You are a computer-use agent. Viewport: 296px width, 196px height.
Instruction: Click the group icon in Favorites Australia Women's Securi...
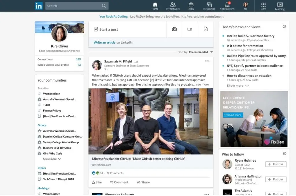[39, 99]
